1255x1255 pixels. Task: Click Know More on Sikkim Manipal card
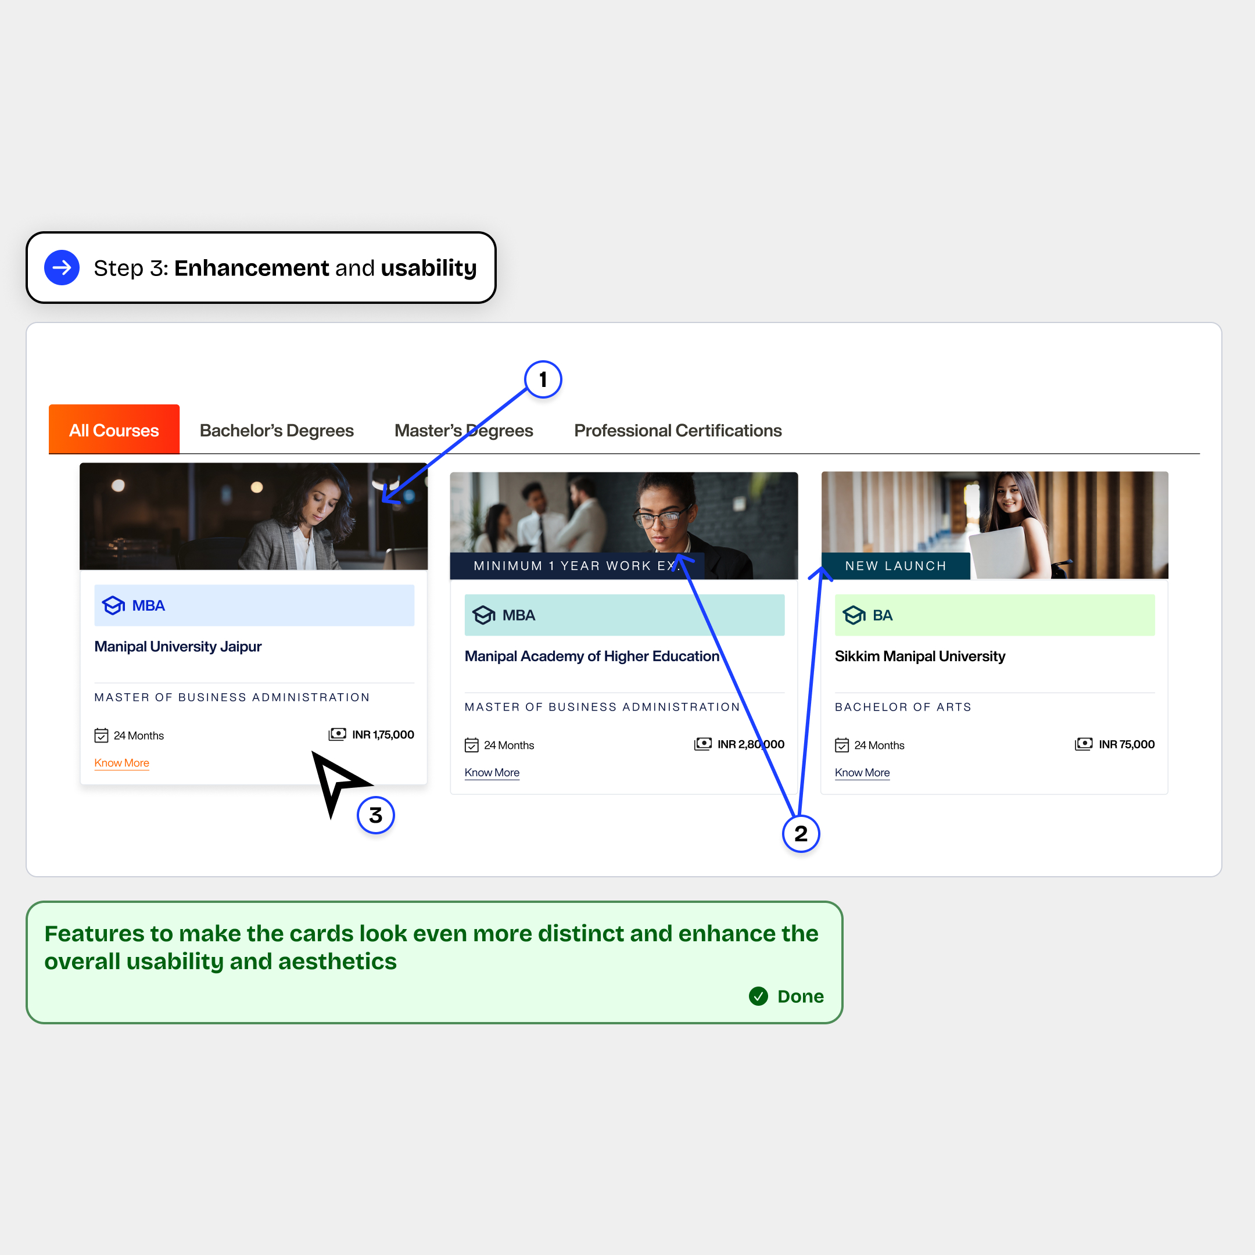coord(862,772)
